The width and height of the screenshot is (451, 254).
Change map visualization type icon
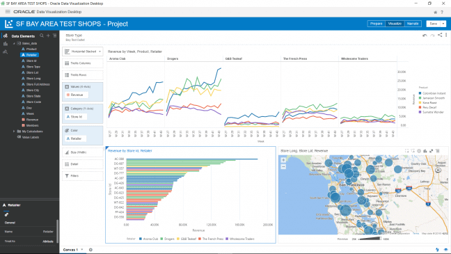point(425,151)
